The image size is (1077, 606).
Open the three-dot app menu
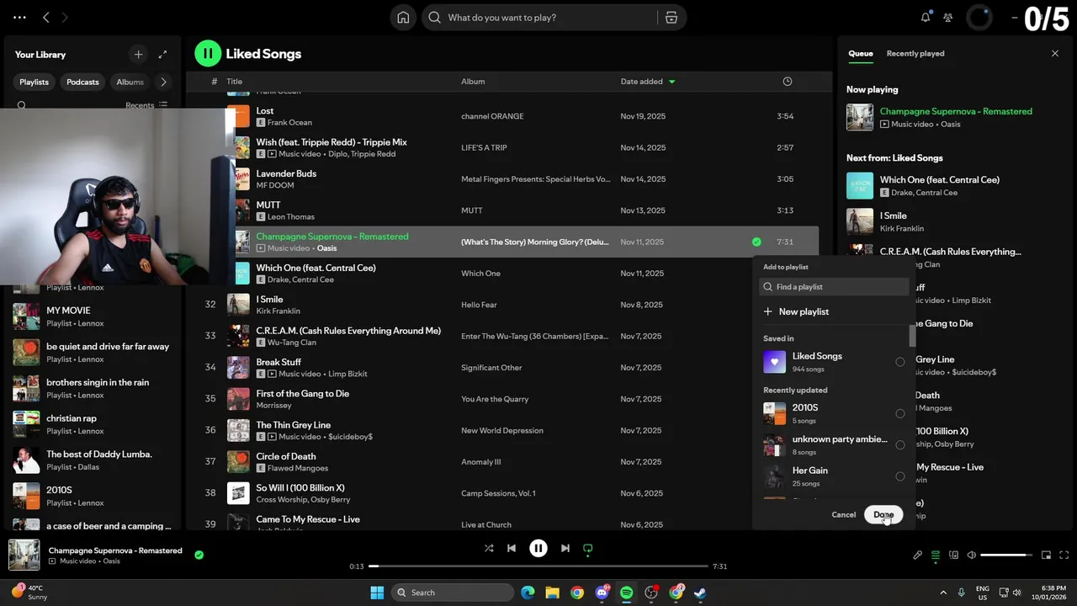point(19,17)
